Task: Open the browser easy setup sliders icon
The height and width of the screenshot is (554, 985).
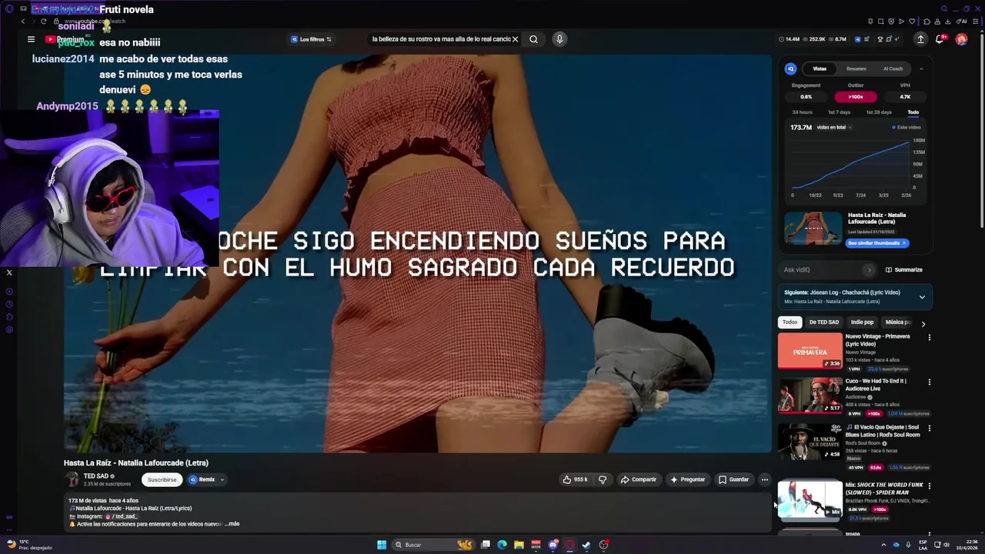Action: point(976,22)
